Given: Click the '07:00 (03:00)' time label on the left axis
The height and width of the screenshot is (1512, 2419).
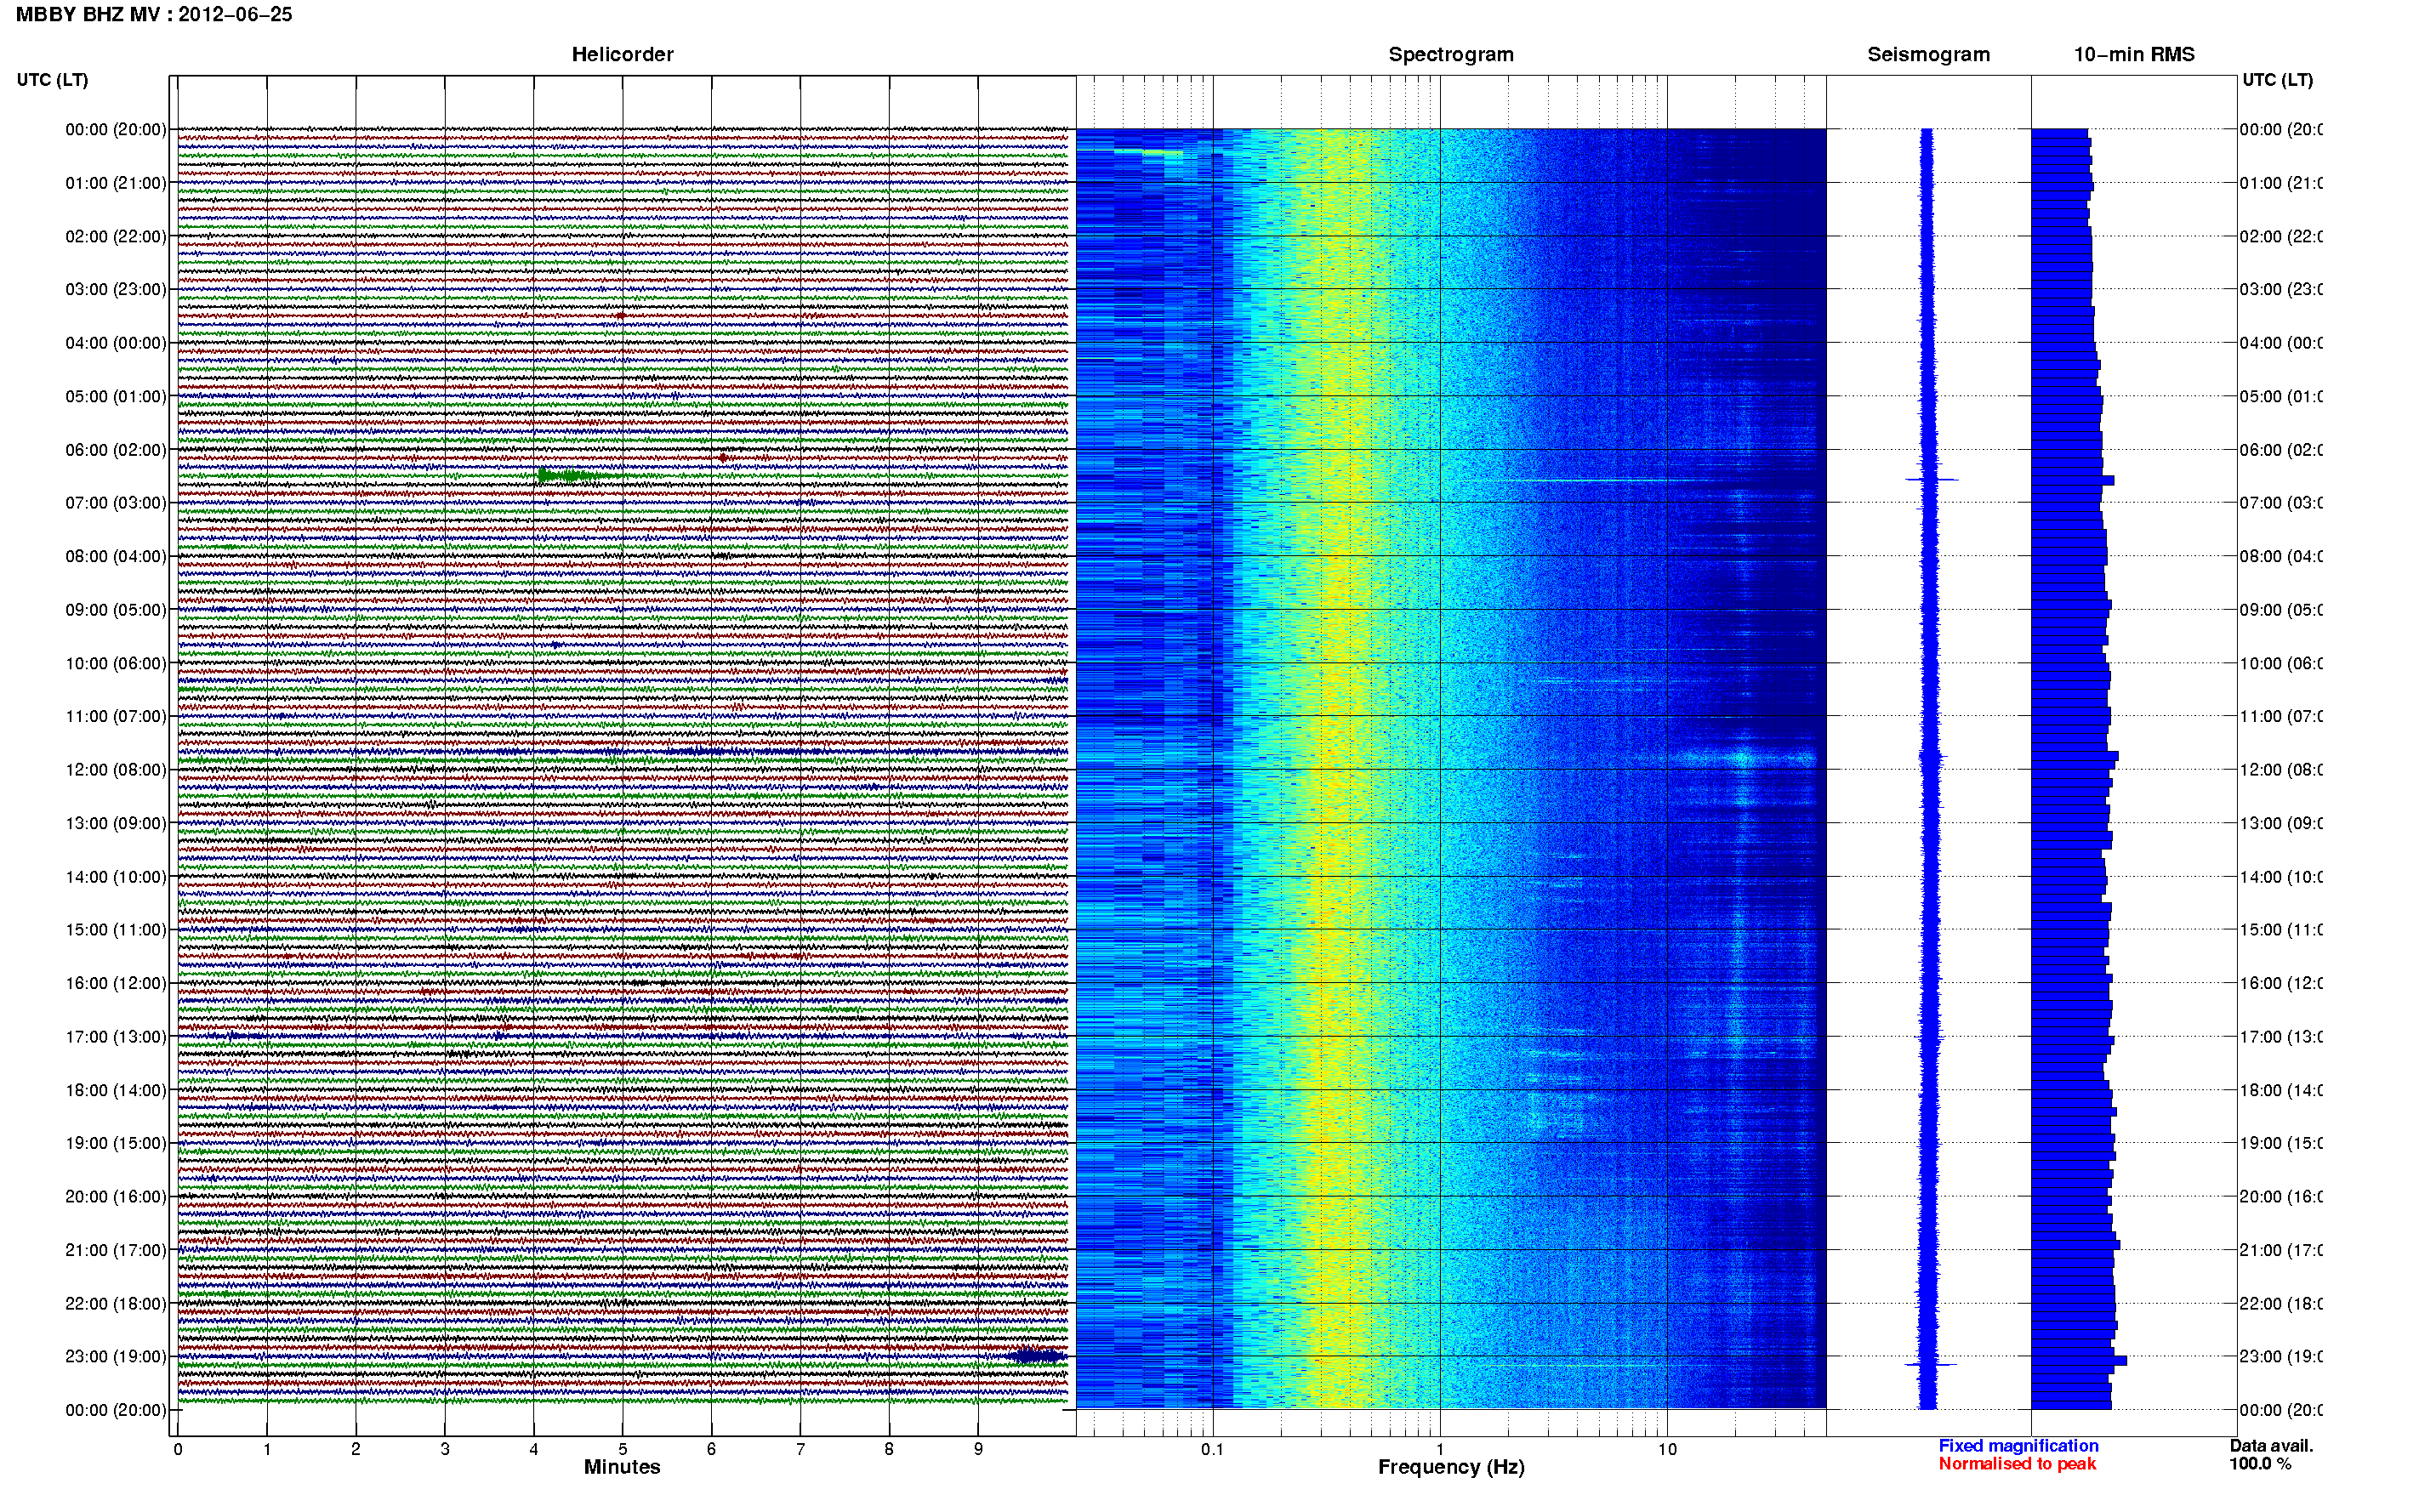Looking at the screenshot, I should click(116, 502).
